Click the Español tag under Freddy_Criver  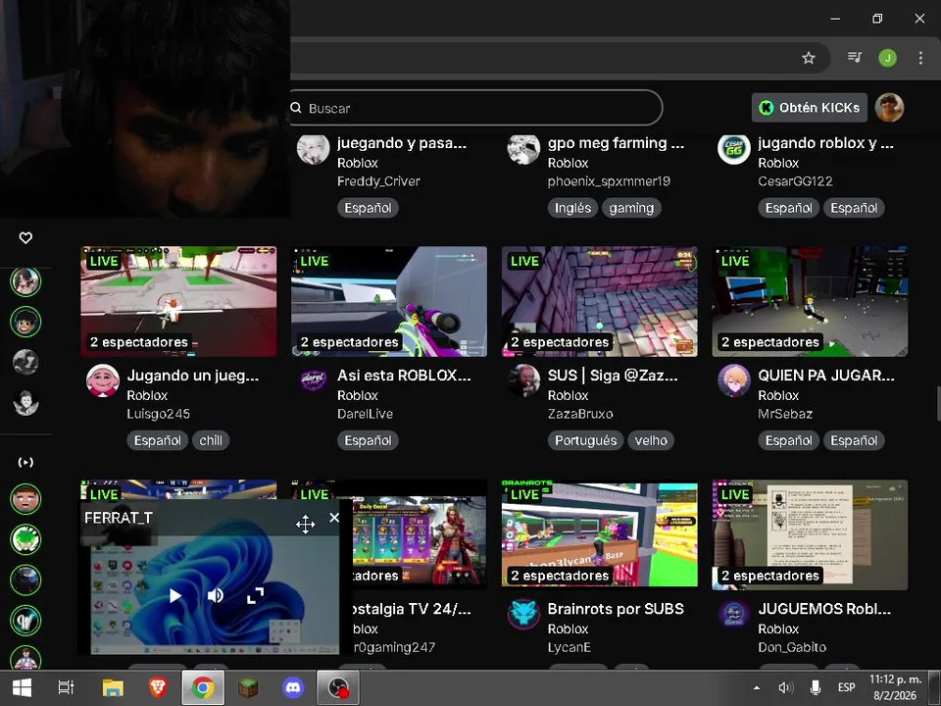[x=368, y=208]
